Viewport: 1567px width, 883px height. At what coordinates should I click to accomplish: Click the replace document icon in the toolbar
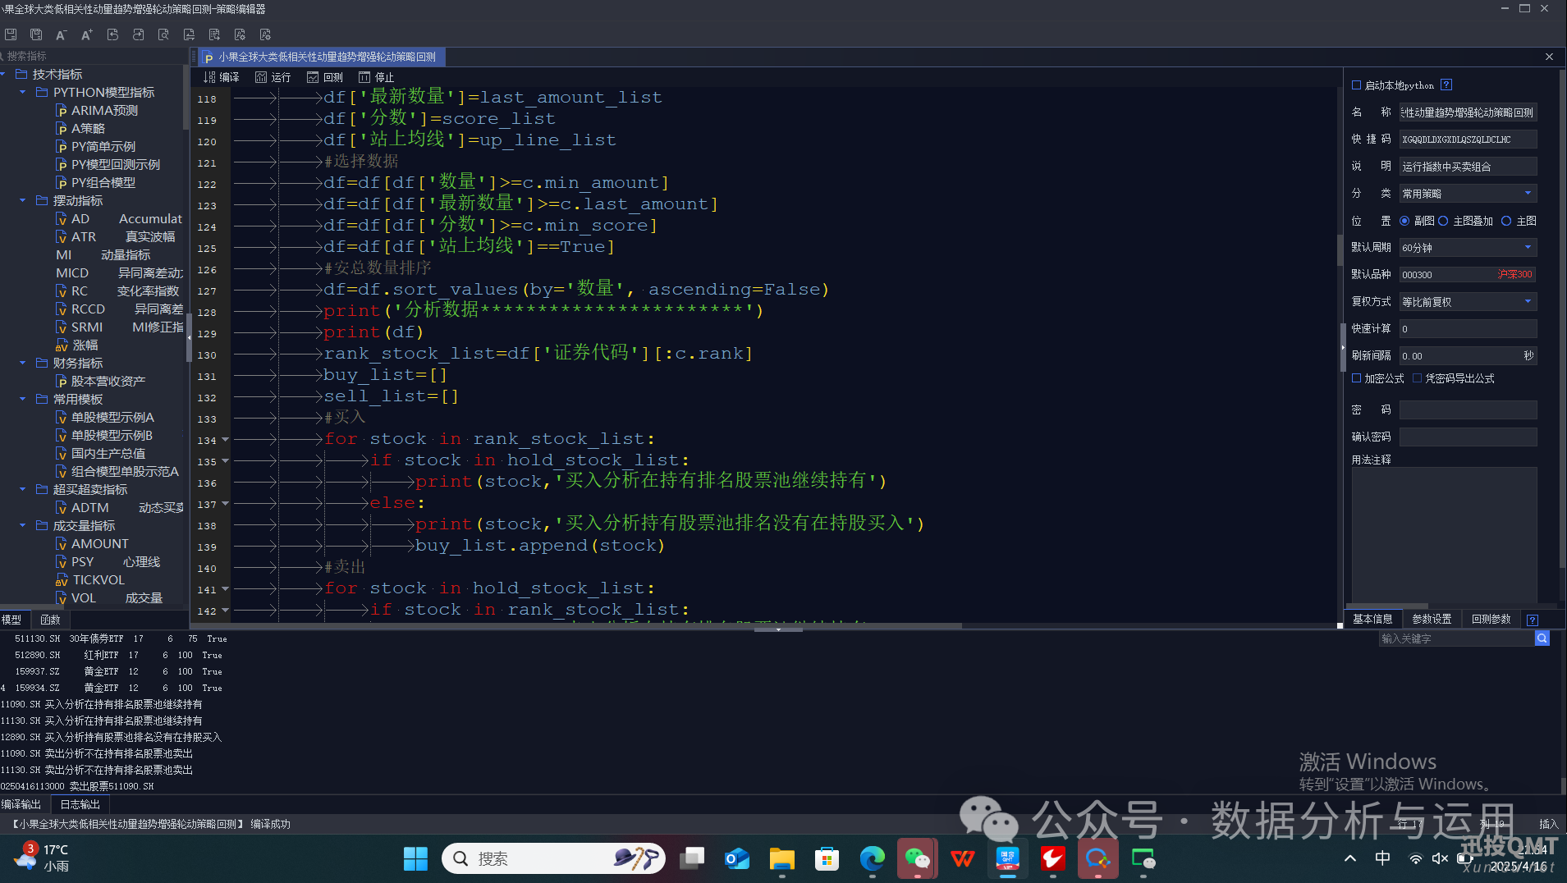coord(189,34)
